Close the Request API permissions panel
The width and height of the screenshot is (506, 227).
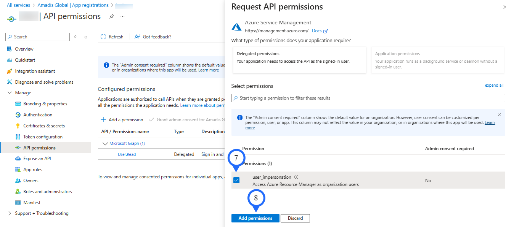point(504,7)
